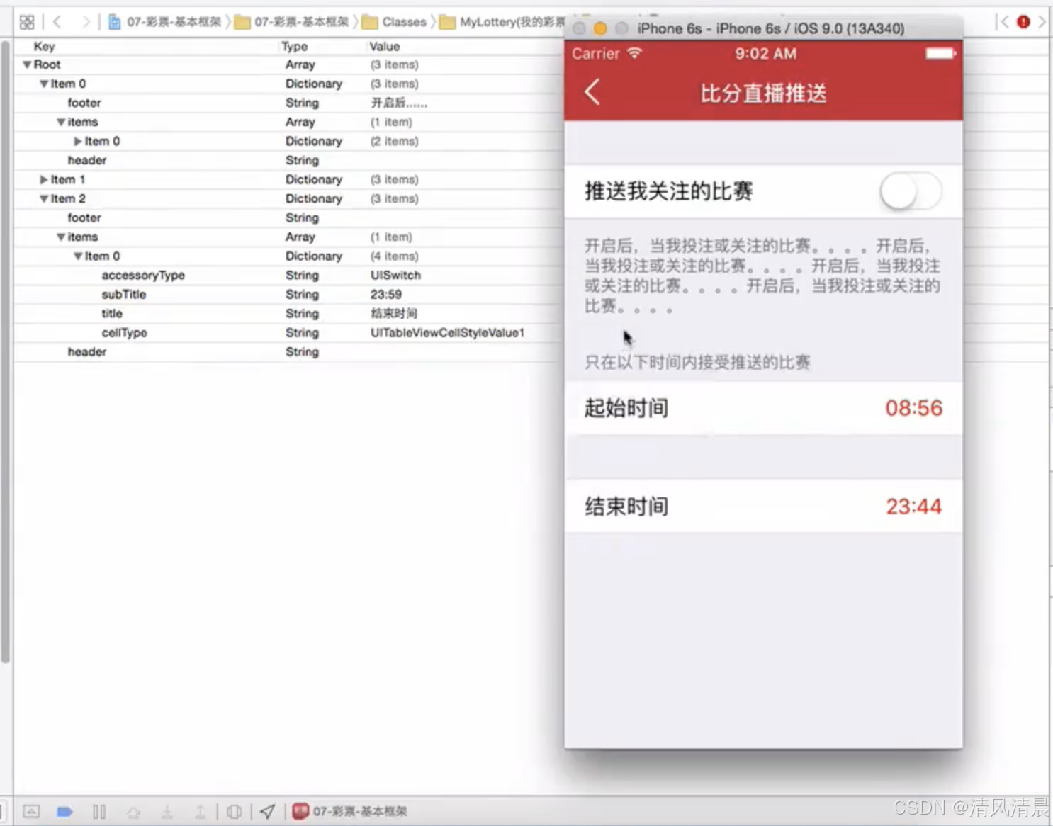Click the 比分直播推送 navigation title
Screen dimensions: 1053x826
click(764, 93)
